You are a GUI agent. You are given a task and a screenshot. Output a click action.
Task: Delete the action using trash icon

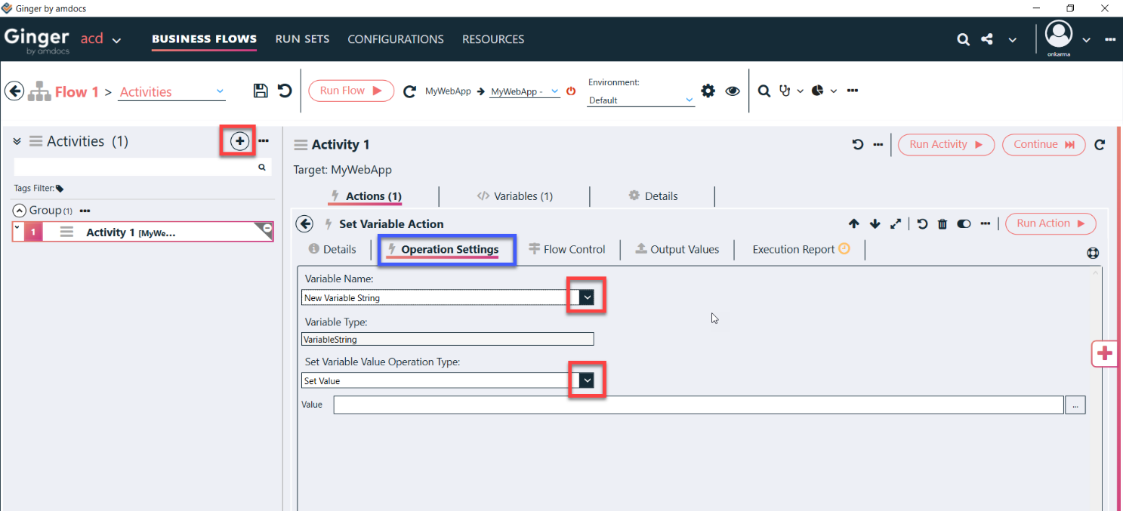[943, 223]
